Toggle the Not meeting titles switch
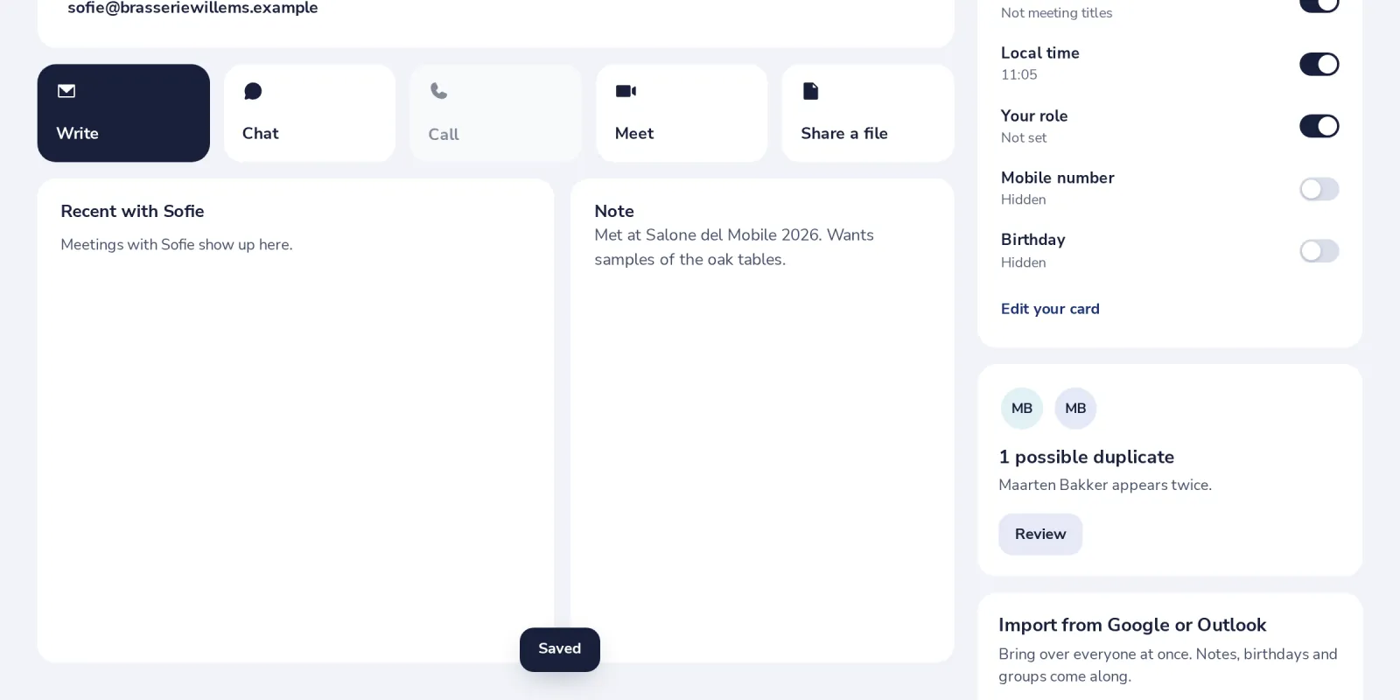 [1319, 4]
